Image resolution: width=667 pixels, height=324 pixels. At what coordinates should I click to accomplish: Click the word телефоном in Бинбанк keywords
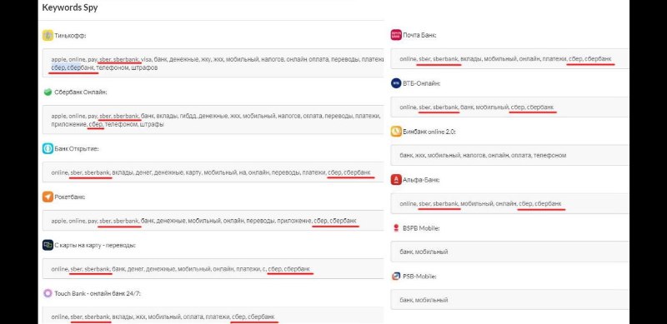(x=550, y=155)
